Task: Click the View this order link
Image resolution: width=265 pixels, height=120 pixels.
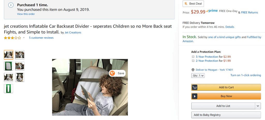Action: tap(26, 14)
